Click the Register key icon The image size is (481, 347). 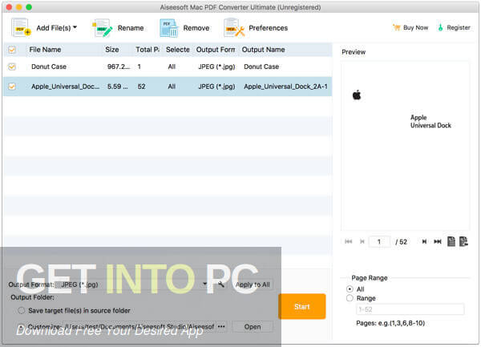point(440,27)
